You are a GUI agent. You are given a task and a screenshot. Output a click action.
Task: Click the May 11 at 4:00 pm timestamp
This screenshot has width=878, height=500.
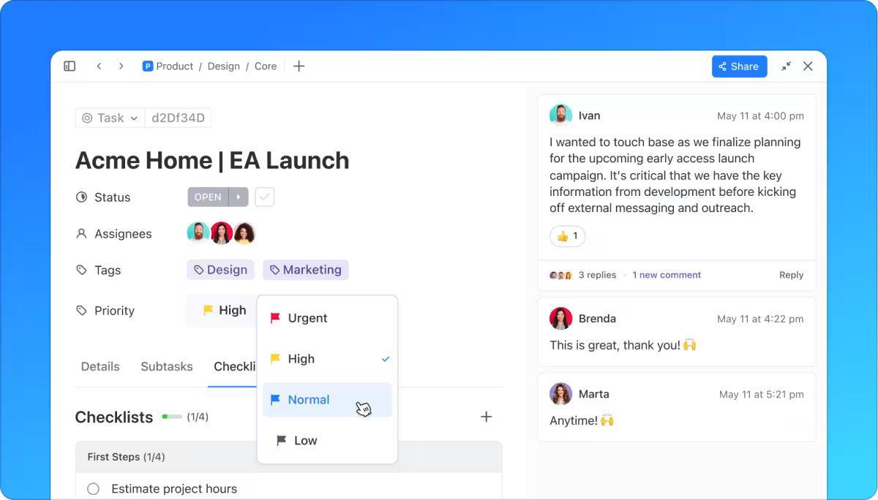(760, 115)
